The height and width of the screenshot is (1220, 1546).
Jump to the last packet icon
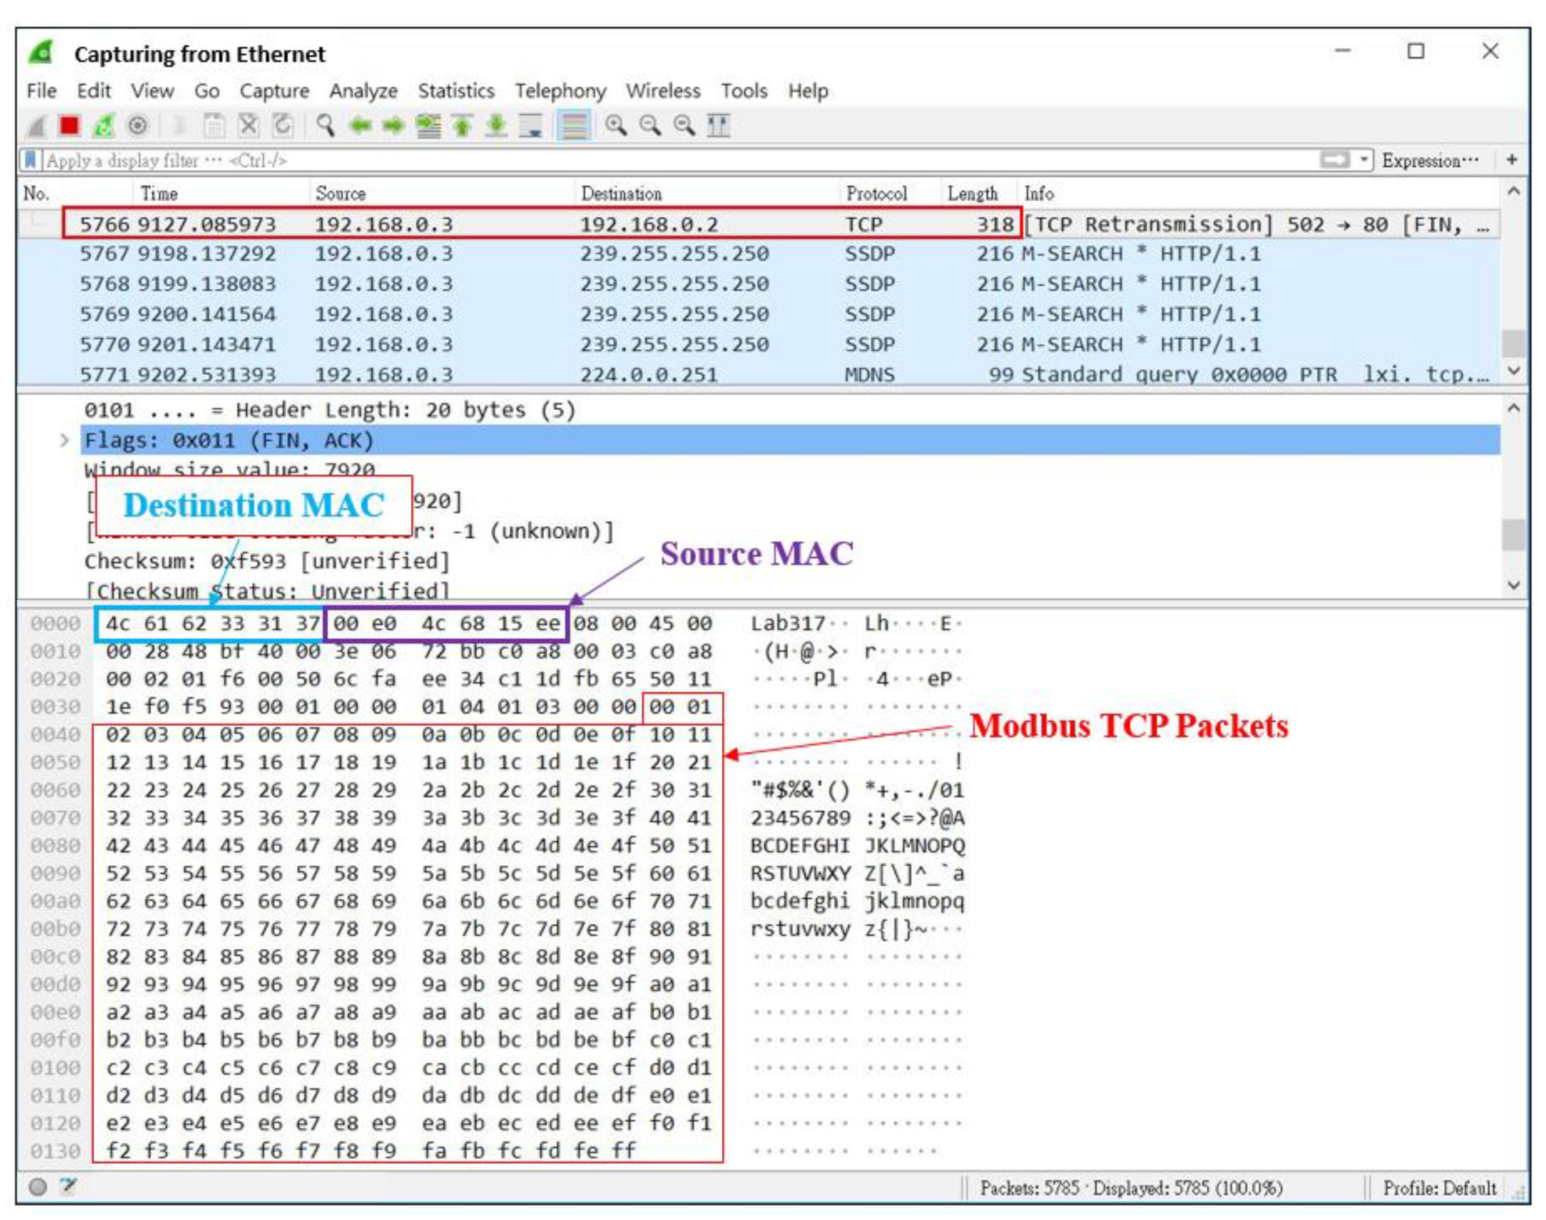pyautogui.click(x=497, y=127)
